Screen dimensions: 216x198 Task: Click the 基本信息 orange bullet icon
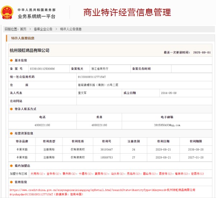click(12, 60)
